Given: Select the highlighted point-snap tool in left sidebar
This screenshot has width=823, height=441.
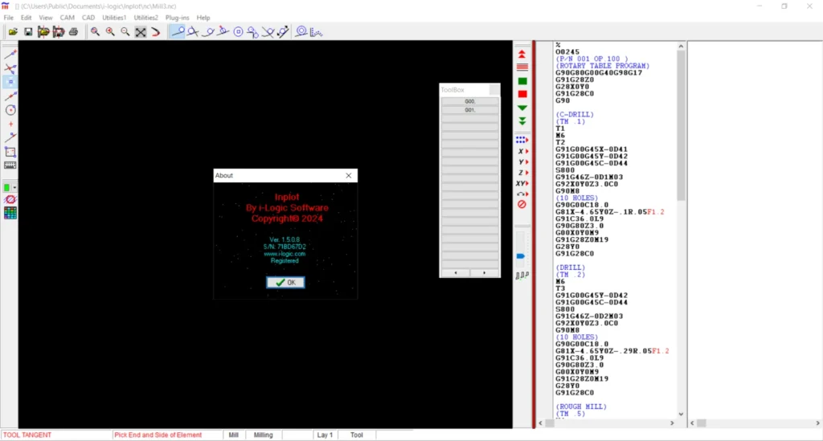Looking at the screenshot, I should coord(10,82).
